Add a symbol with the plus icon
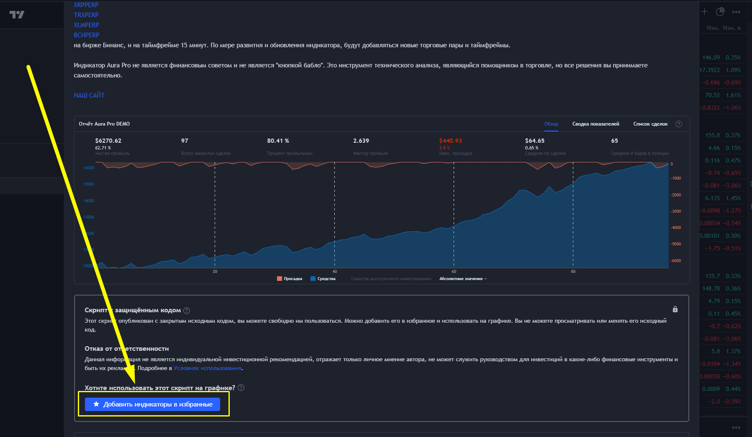 pyautogui.click(x=705, y=12)
